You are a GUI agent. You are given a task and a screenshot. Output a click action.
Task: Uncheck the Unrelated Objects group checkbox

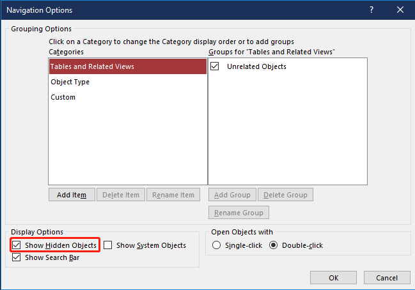click(x=215, y=66)
